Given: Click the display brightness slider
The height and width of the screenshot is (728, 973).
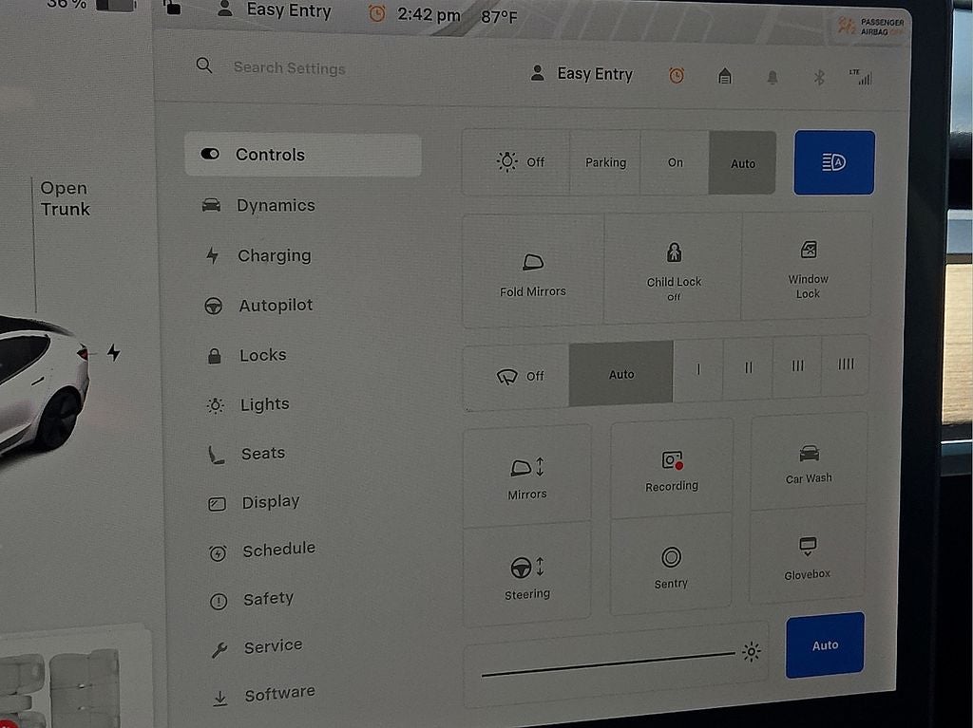Looking at the screenshot, I should coord(608,663).
